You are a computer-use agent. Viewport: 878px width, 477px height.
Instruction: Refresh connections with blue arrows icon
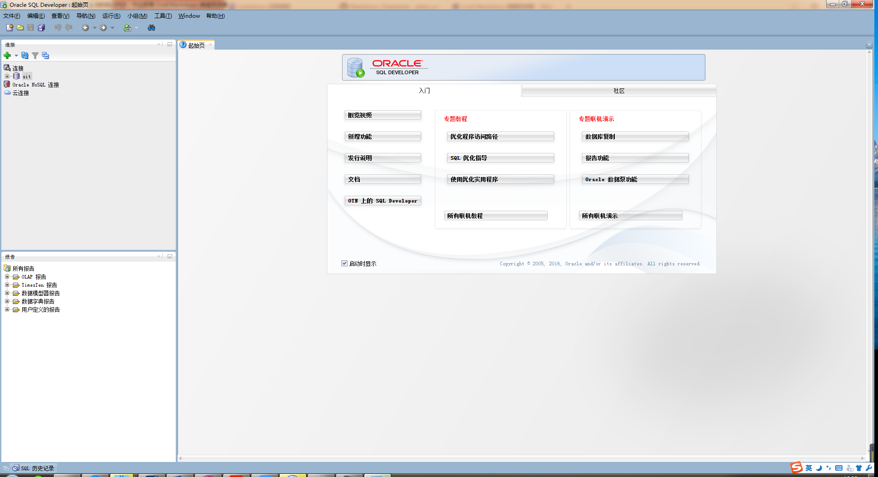(x=25, y=56)
